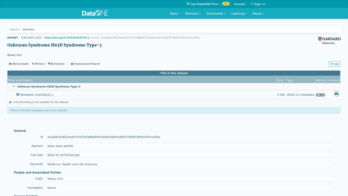Click the limited metadata notice banner

[x=174, y=110]
